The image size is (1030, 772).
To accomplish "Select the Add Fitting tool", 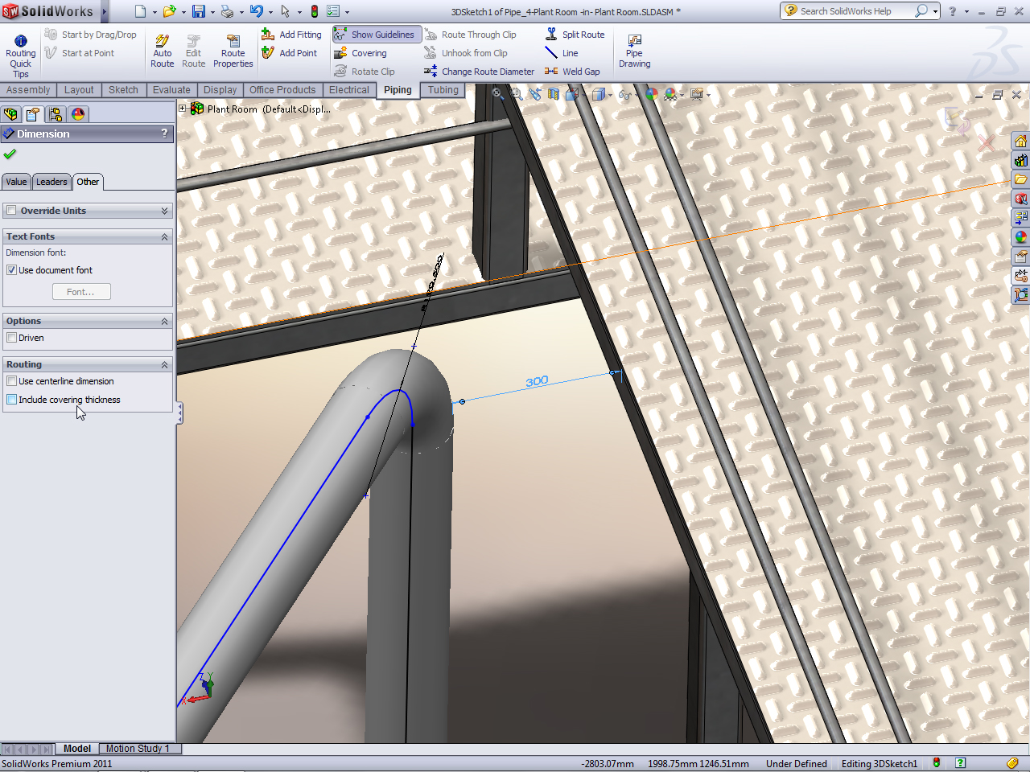I will pos(290,35).
